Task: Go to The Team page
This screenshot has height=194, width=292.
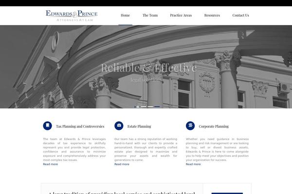Action: click(150, 15)
